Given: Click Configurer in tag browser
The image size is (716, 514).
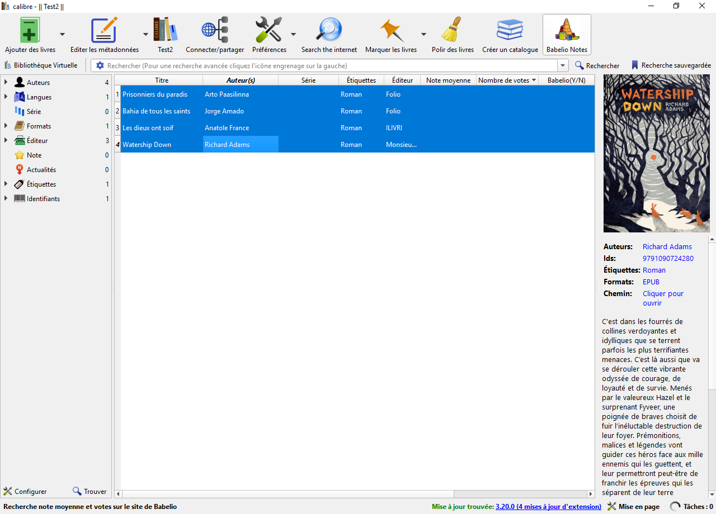Looking at the screenshot, I should 25,492.
